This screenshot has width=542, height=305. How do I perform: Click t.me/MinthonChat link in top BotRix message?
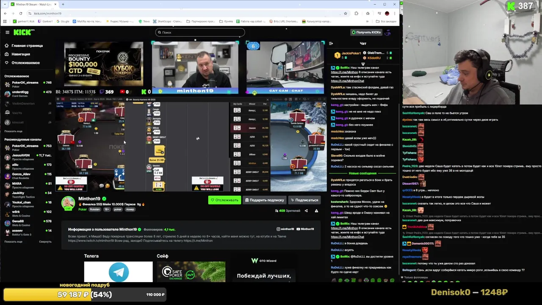(347, 80)
